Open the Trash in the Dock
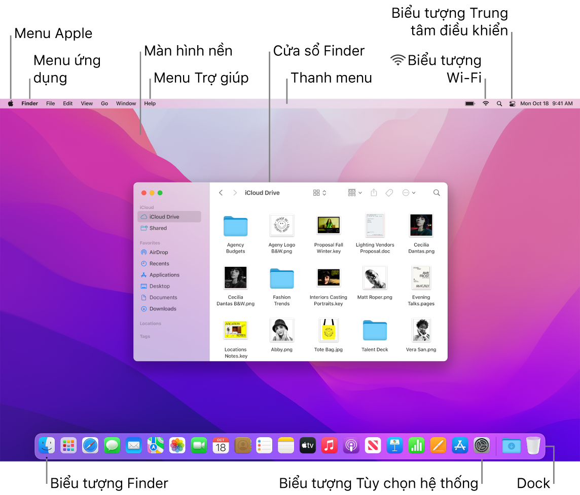 coord(533,445)
